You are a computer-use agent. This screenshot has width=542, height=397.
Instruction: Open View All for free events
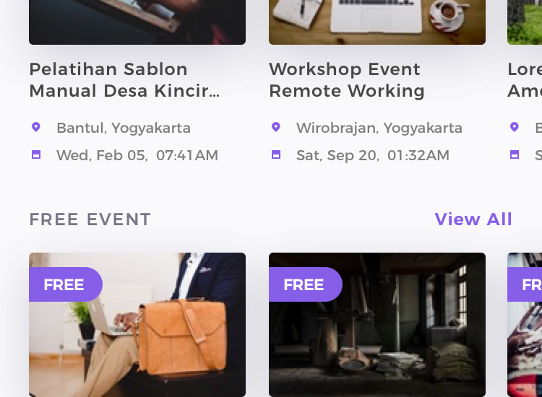coord(473,219)
